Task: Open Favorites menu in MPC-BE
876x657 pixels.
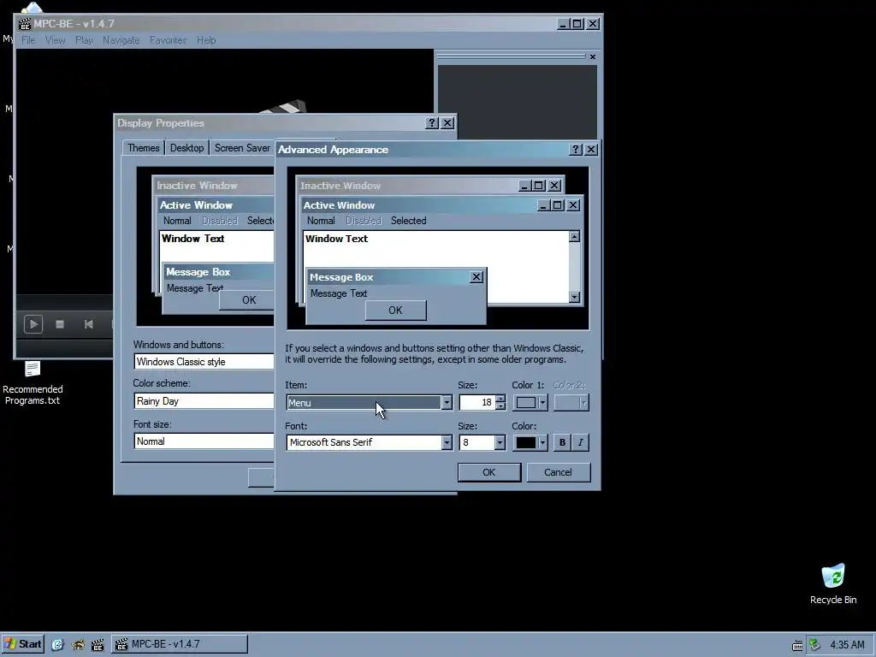Action: click(x=168, y=40)
